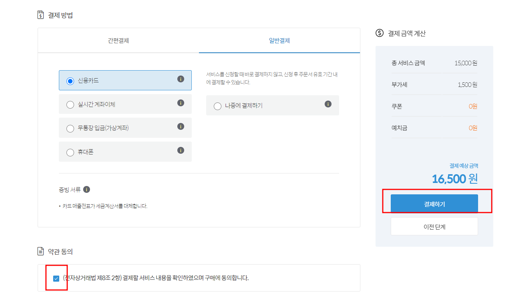Click the receipt icon beside 결제 방법 heading

click(41, 15)
